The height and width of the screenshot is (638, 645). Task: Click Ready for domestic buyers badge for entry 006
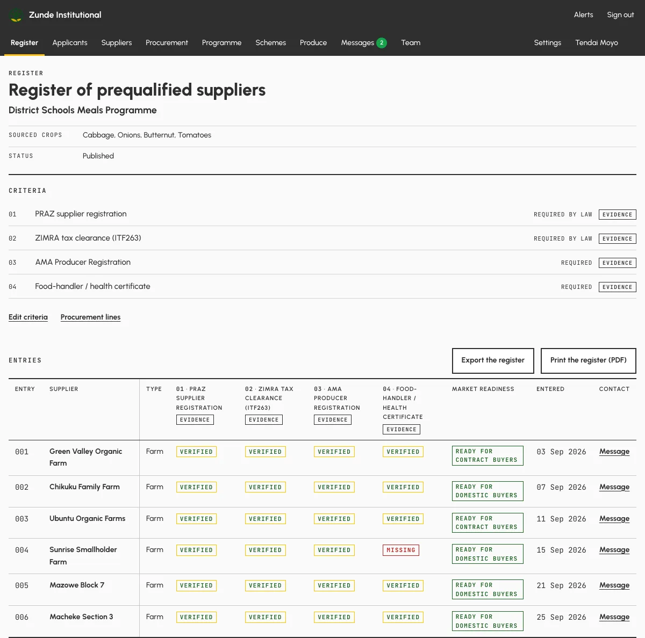488,621
